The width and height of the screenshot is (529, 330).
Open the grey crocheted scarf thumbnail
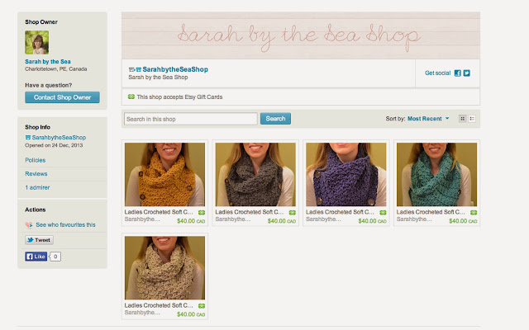(x=255, y=174)
